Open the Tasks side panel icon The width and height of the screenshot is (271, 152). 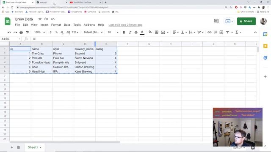[265, 58]
